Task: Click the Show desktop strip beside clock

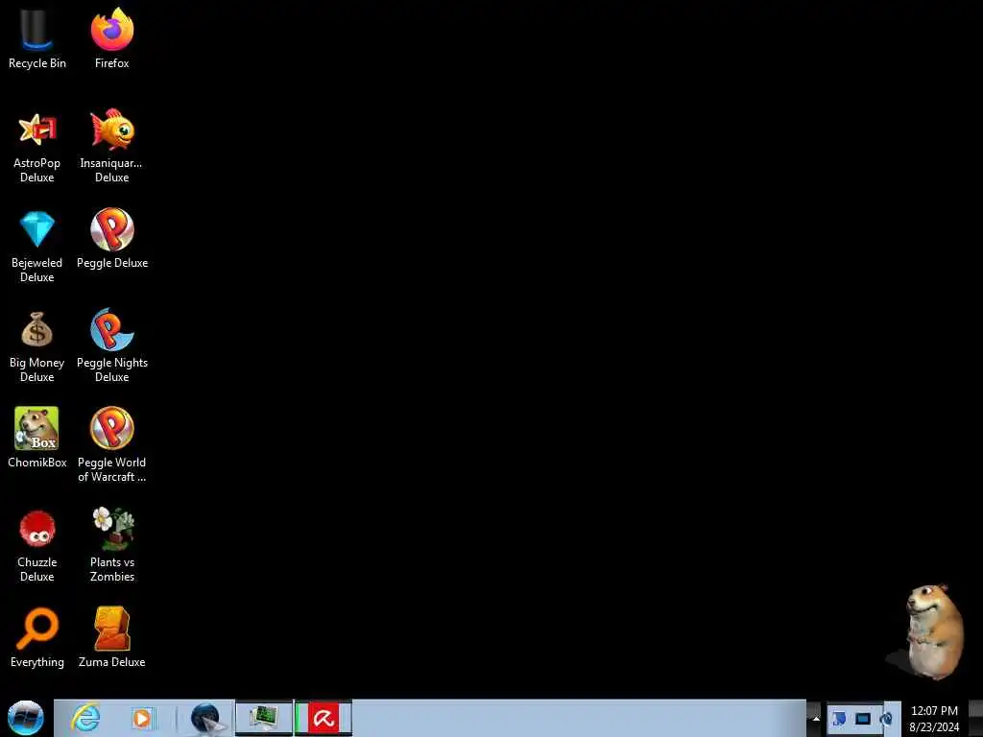Action: pyautogui.click(x=975, y=718)
